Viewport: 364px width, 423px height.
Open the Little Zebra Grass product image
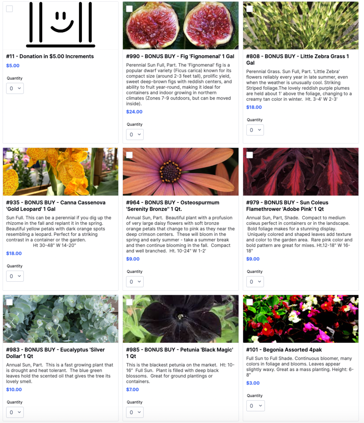click(x=301, y=25)
